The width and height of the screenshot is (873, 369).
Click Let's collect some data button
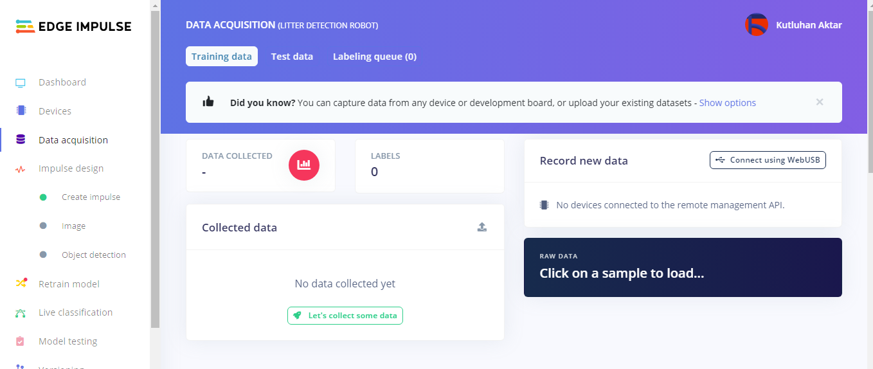coord(345,316)
